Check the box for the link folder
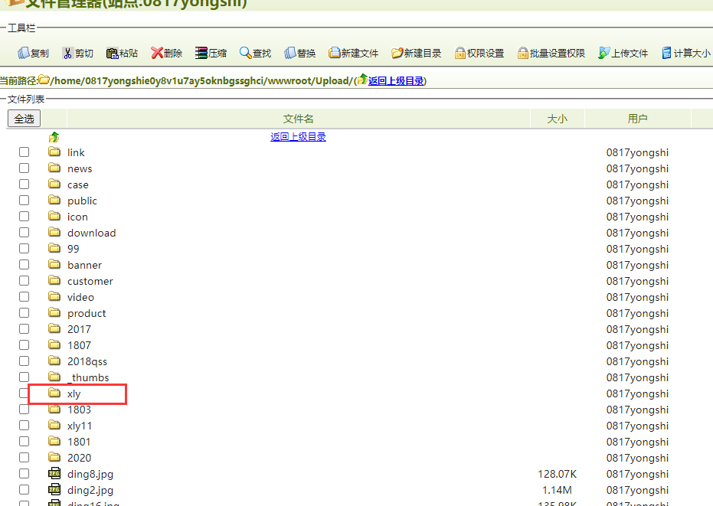713x506 pixels. (25, 152)
